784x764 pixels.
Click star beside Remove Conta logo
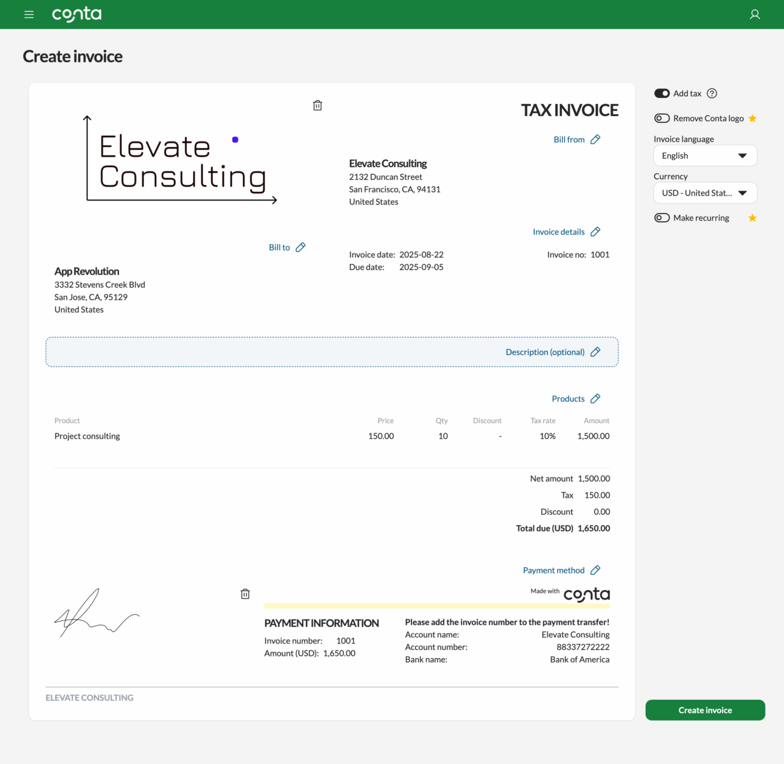pyautogui.click(x=753, y=119)
